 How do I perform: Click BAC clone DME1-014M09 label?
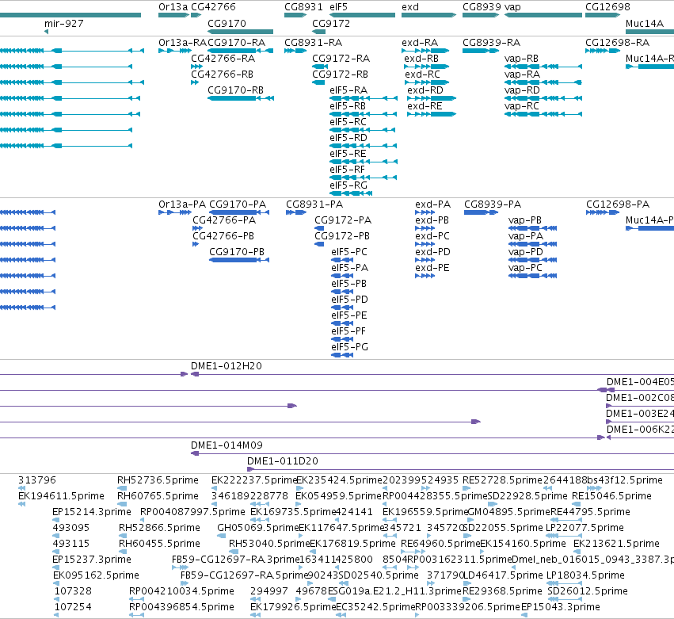(227, 445)
